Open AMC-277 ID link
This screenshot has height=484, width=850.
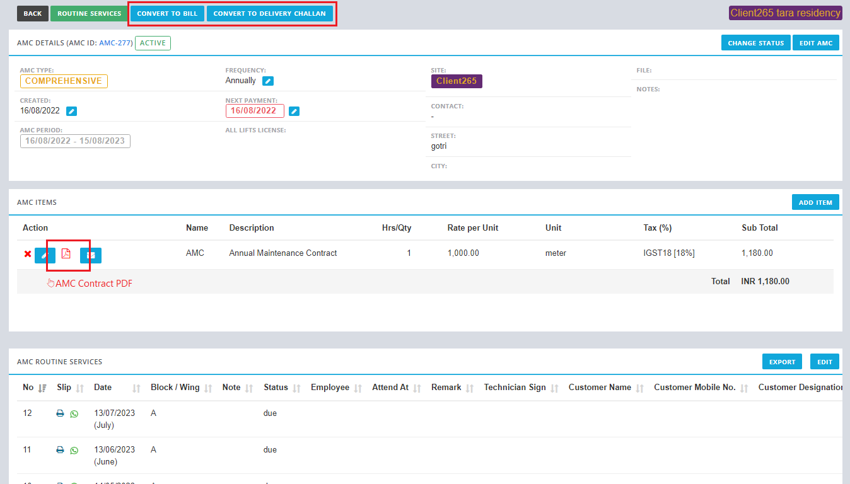click(114, 43)
